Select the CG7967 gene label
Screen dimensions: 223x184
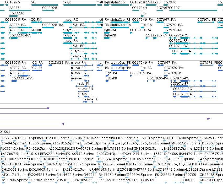point(163,8)
